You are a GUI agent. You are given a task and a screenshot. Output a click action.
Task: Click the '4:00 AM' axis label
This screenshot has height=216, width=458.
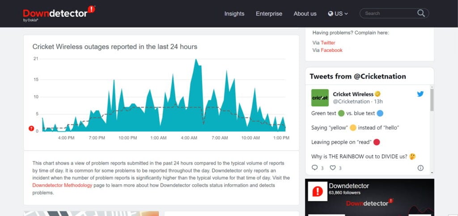pyautogui.click(x=189, y=138)
